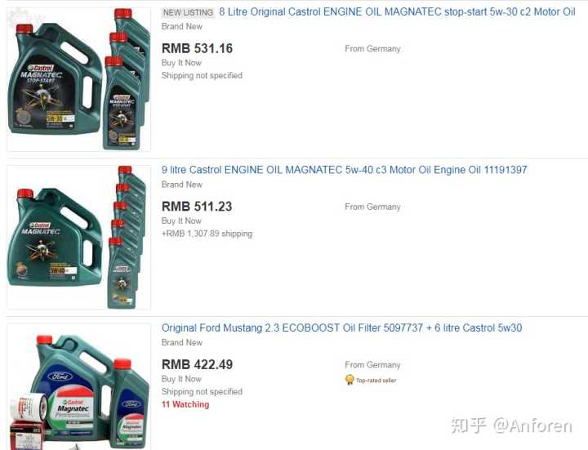Click the Zhihu @Anforen watermark
Image resolution: width=588 pixels, height=450 pixels.
[x=511, y=425]
